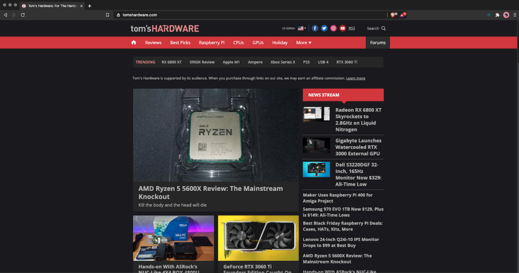Open Lenovo 24-Inch Q24i-10 monitor story
Viewport: 519px width, 273px height.
click(x=341, y=242)
